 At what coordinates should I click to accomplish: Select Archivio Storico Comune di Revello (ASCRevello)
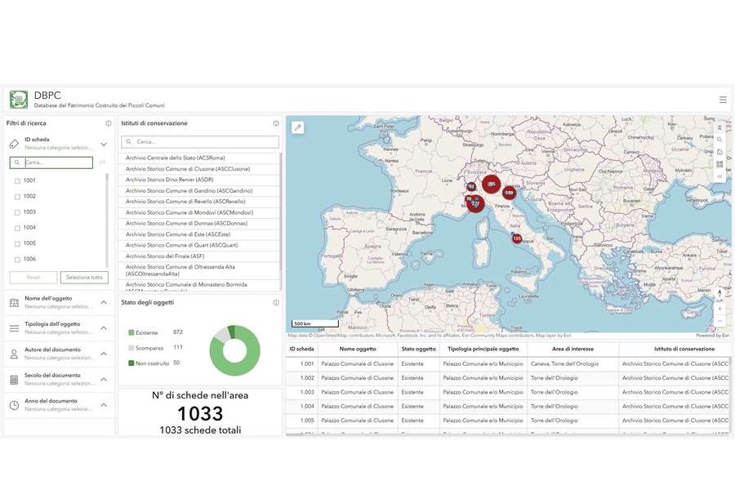tap(198, 202)
